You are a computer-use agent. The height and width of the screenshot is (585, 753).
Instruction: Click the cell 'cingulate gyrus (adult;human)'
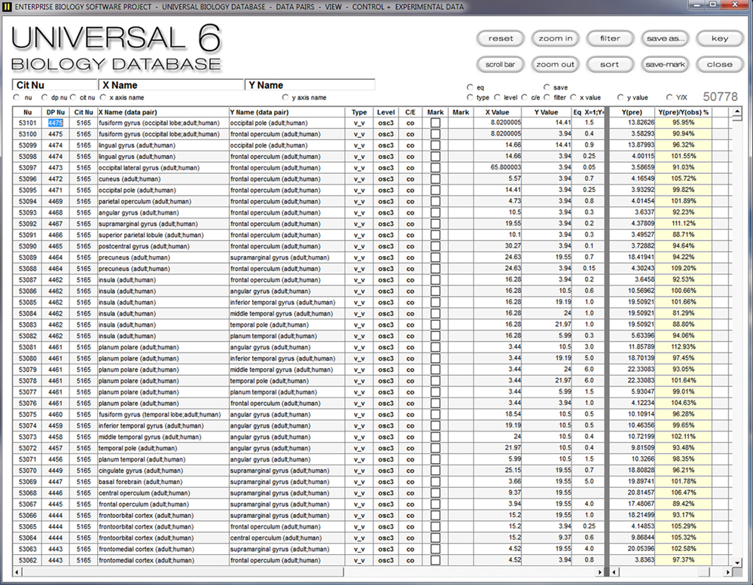pos(163,471)
